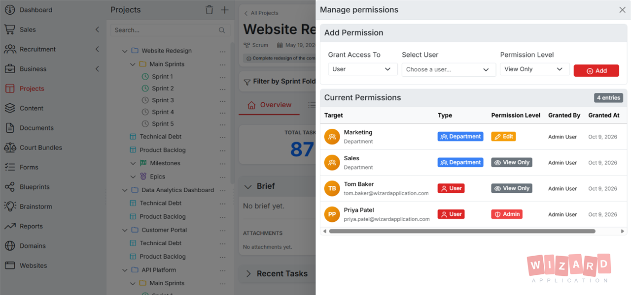Open the Dashboard icon in the sidebar
The width and height of the screenshot is (631, 295).
click(x=10, y=10)
